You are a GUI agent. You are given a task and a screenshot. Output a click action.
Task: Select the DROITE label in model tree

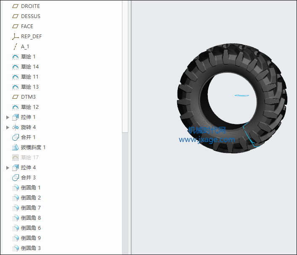pyautogui.click(x=30, y=6)
